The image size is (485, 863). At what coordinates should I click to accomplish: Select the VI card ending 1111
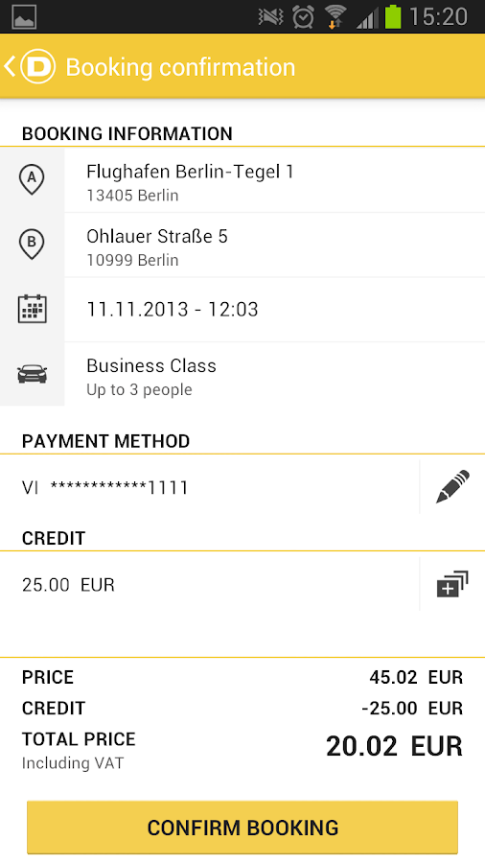209,487
